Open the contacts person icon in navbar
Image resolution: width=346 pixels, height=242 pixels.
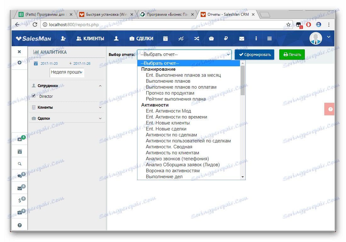click(116, 39)
